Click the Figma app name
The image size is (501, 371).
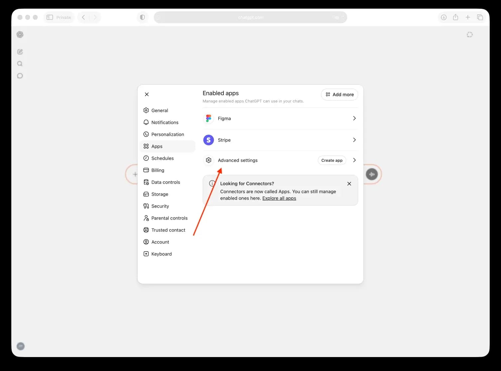tap(224, 118)
